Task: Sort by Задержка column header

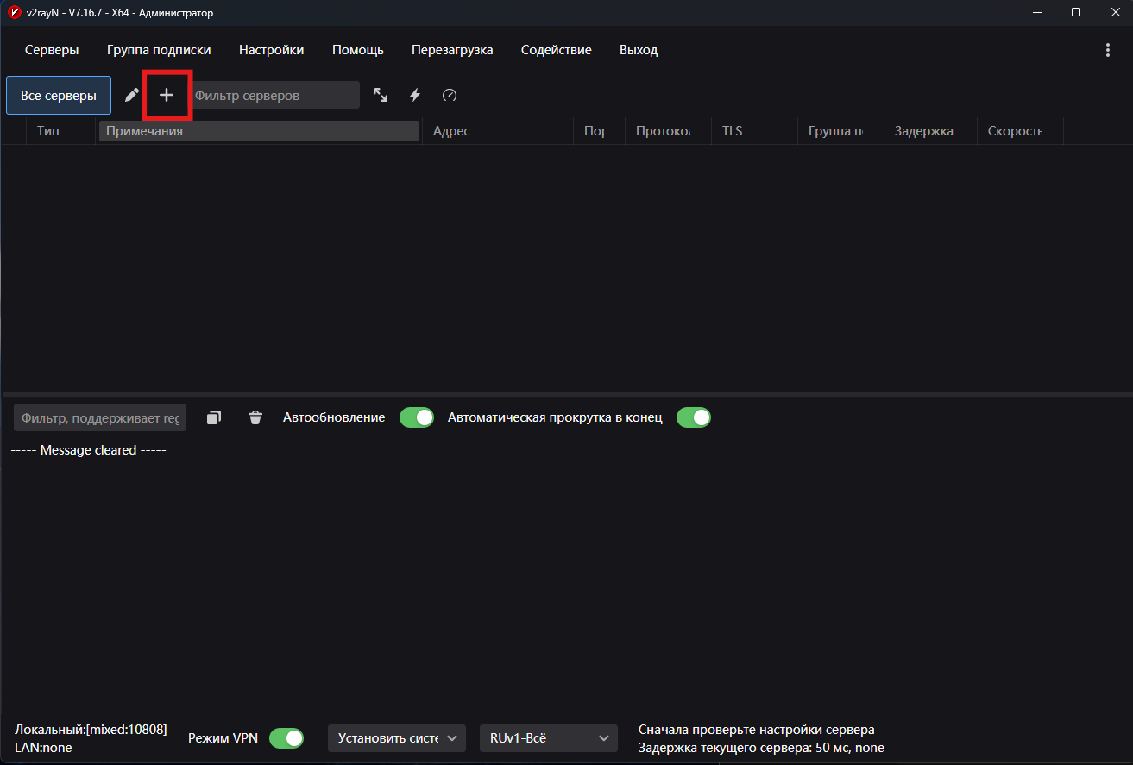Action: pyautogui.click(x=923, y=131)
